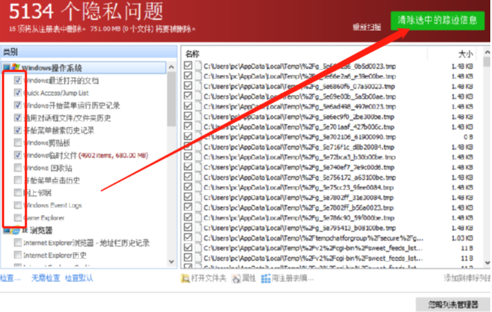492x312 pixels.
Task: Click file icon of e39e00be.tmp row
Action: [199, 76]
